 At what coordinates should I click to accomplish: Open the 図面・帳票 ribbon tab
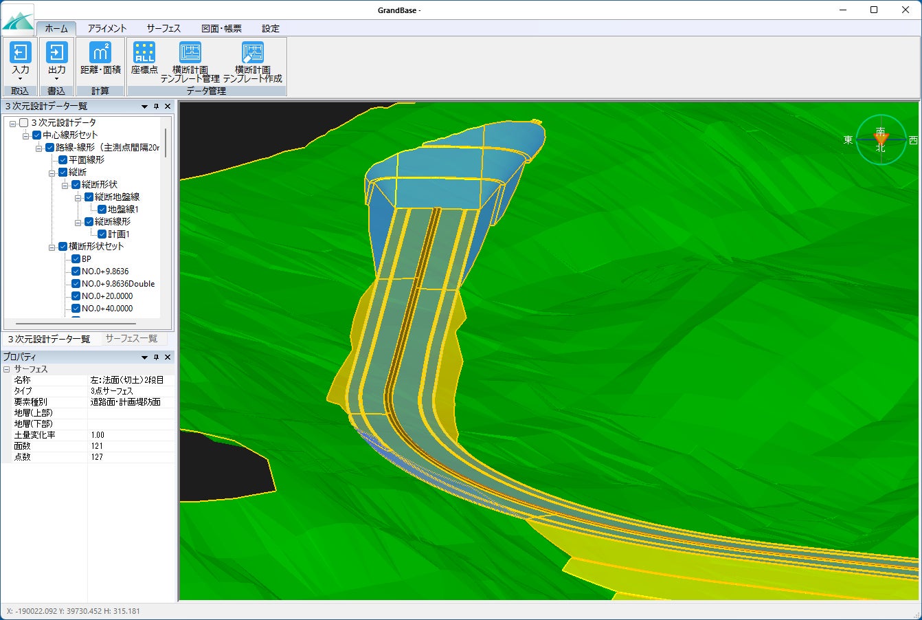tap(221, 28)
